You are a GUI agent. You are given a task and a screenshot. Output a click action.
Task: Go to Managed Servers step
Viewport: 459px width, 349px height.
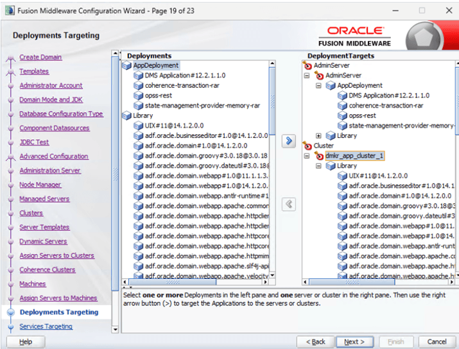point(44,199)
